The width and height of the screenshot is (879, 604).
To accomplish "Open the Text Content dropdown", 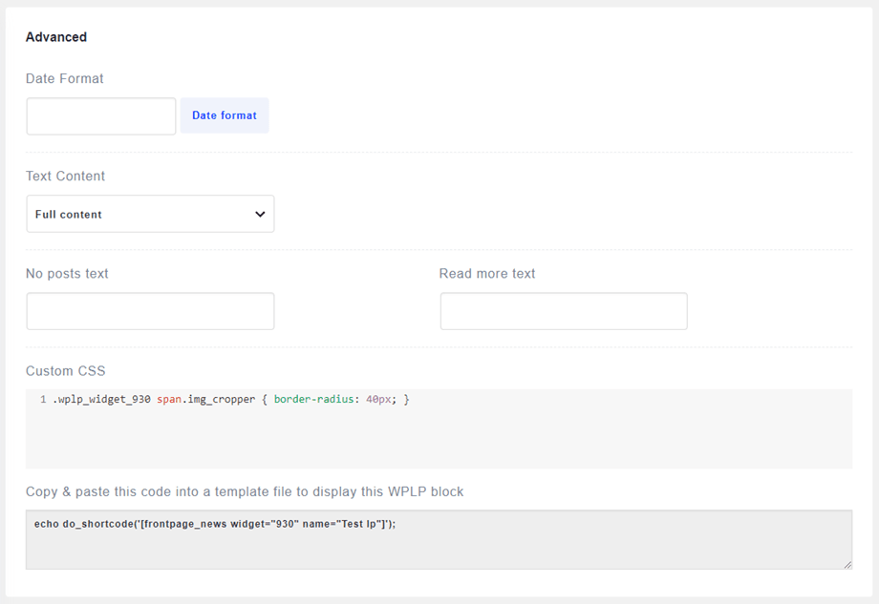I will pyautogui.click(x=149, y=215).
